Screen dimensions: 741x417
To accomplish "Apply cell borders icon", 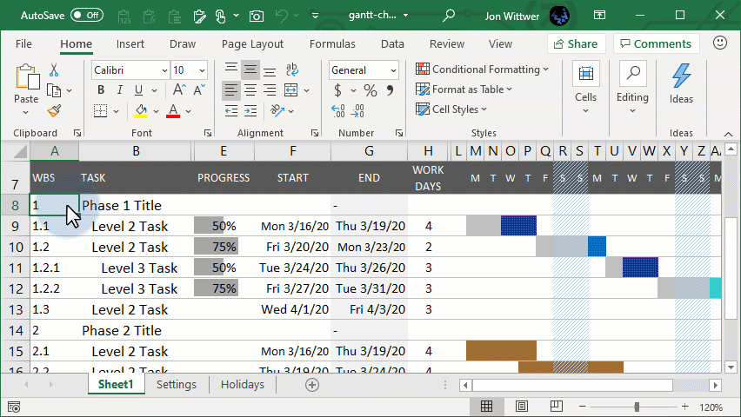I will coord(100,111).
